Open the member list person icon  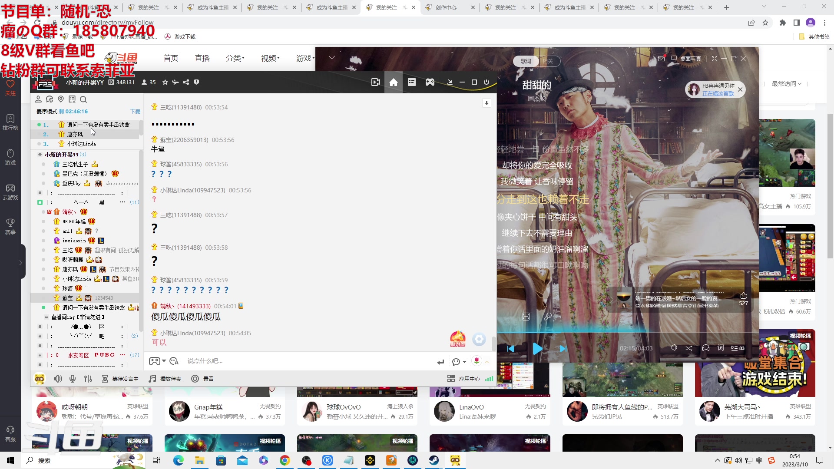click(x=38, y=99)
